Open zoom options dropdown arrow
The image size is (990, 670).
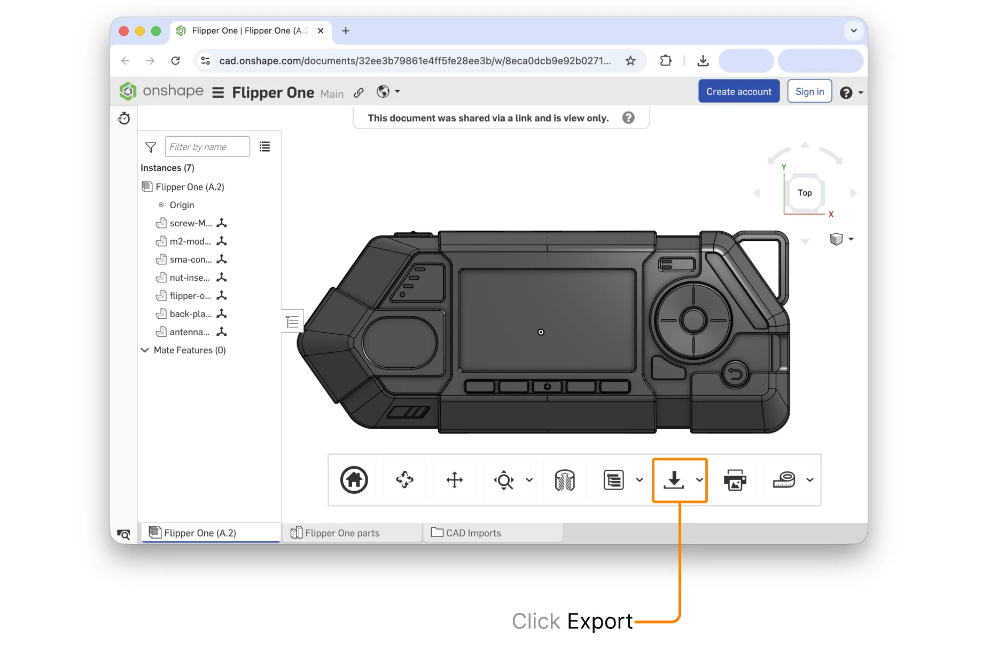(x=529, y=479)
